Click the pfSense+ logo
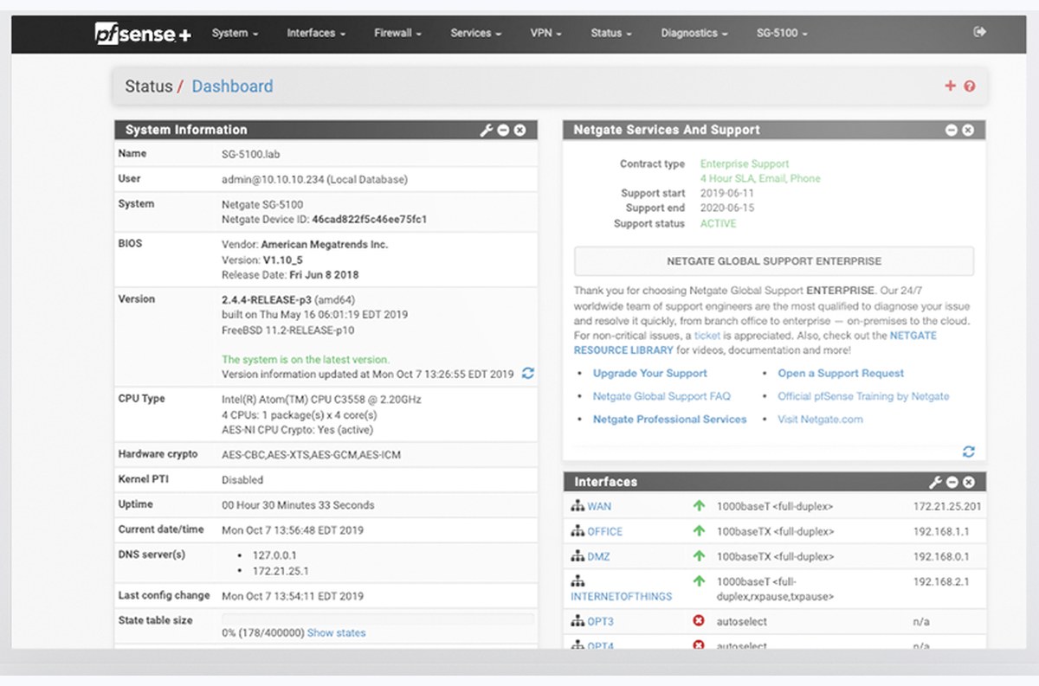This screenshot has width=1039, height=686. [144, 34]
